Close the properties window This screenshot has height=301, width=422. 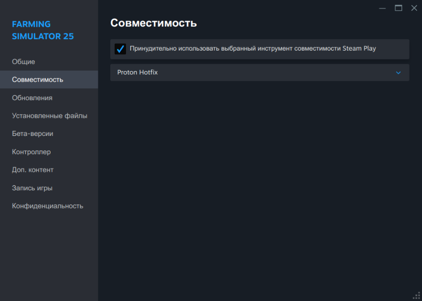click(x=414, y=8)
